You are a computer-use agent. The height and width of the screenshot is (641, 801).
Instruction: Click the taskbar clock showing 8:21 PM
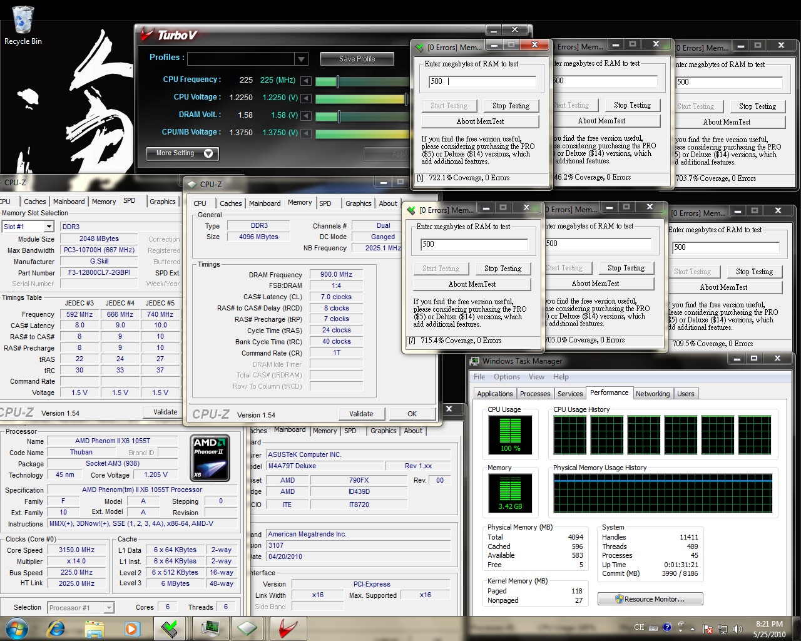(x=769, y=628)
